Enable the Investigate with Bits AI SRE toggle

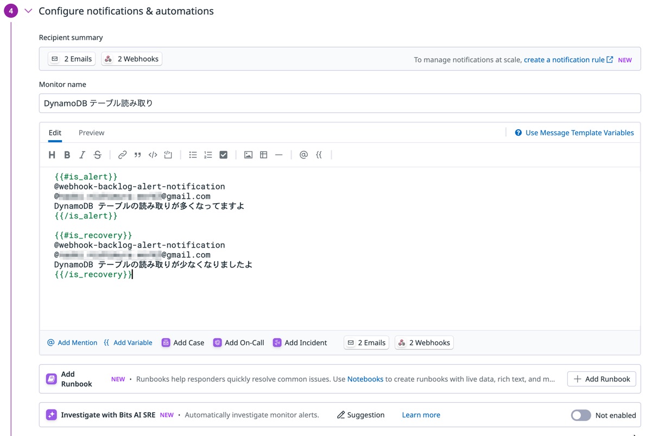tap(580, 415)
